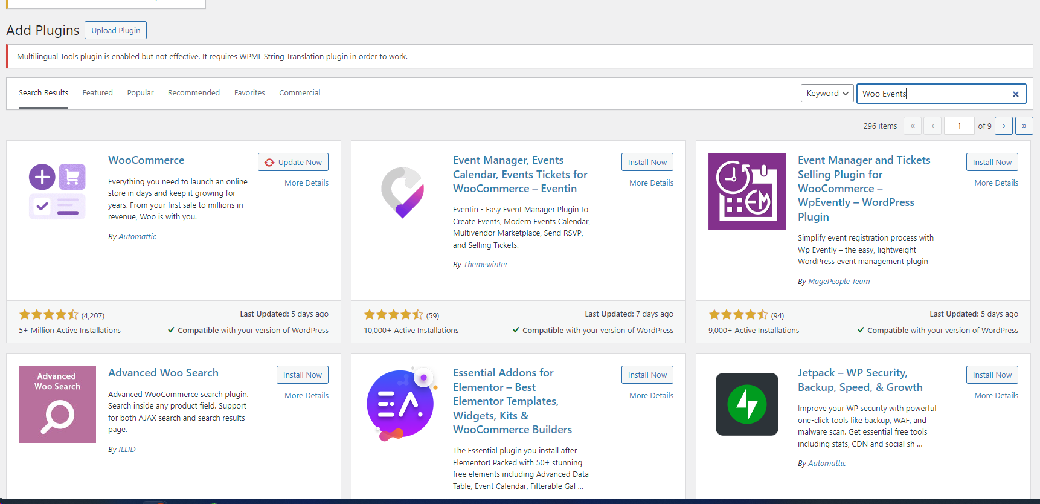Switch to the Recommended tab

[x=194, y=93]
